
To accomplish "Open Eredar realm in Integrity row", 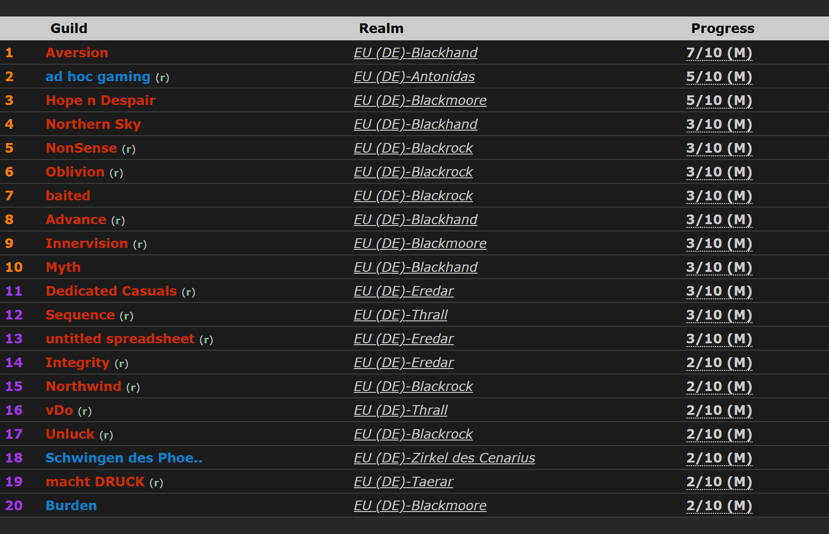I will pyautogui.click(x=404, y=363).
